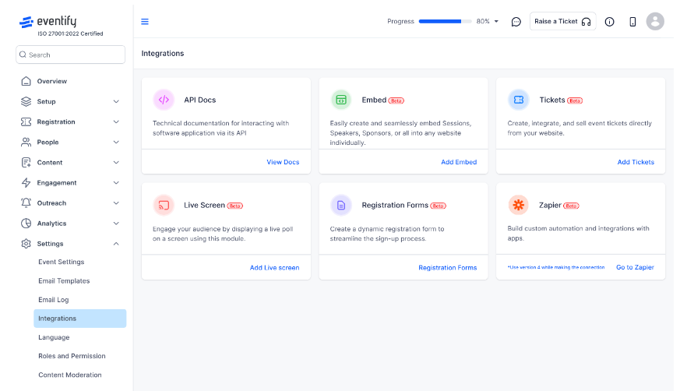The image size is (694, 391).
Task: Expand the Engagement chevron
Action: (116, 182)
